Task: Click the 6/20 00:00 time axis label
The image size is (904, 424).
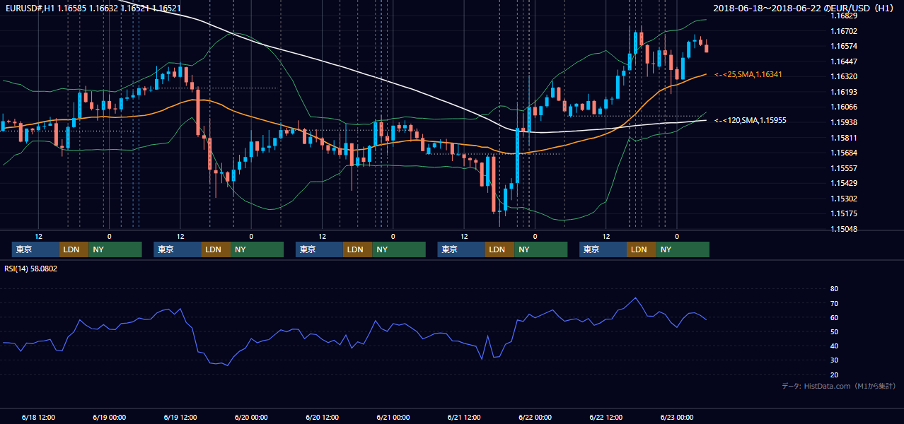Action: pyautogui.click(x=251, y=417)
